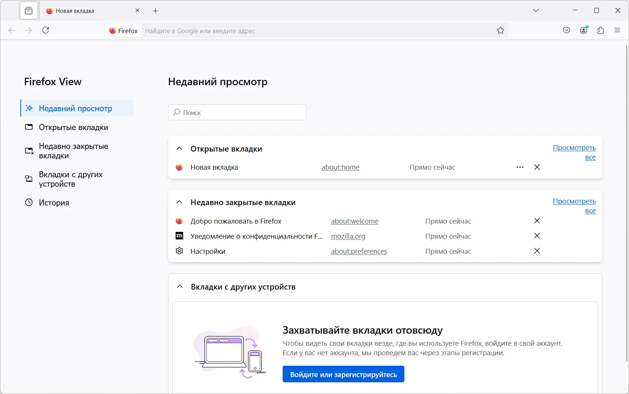Toggle the bookmark star in the address bar

500,30
